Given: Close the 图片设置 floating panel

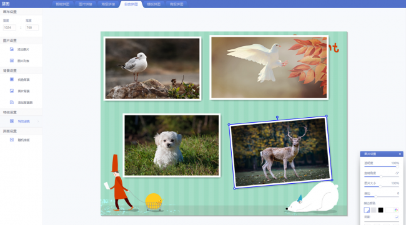Looking at the screenshot, I should pos(400,154).
